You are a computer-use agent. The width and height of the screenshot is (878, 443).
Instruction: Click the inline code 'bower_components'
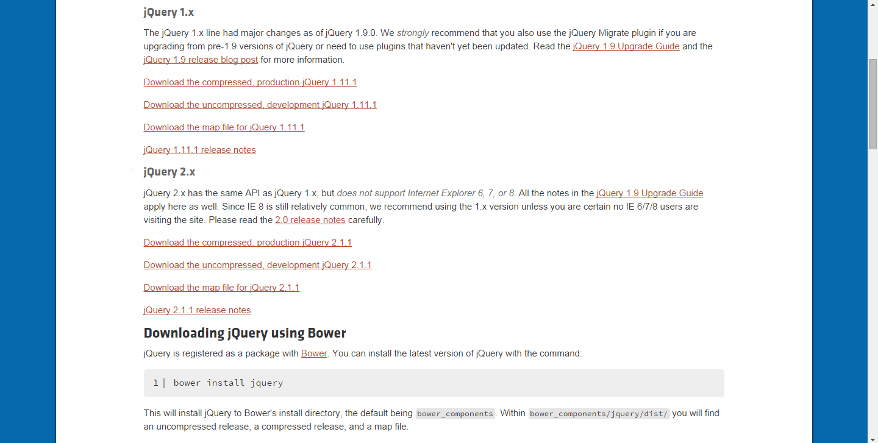pyautogui.click(x=455, y=414)
